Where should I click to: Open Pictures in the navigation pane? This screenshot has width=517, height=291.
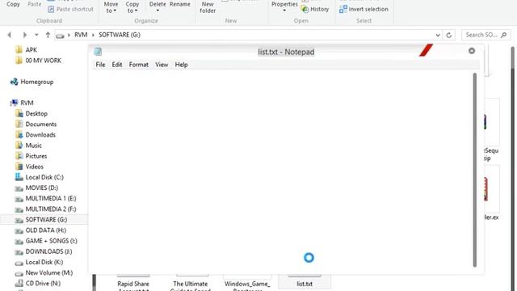[x=36, y=156]
